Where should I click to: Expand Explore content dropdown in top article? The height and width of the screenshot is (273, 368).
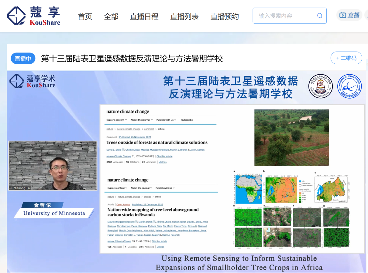coord(116,120)
